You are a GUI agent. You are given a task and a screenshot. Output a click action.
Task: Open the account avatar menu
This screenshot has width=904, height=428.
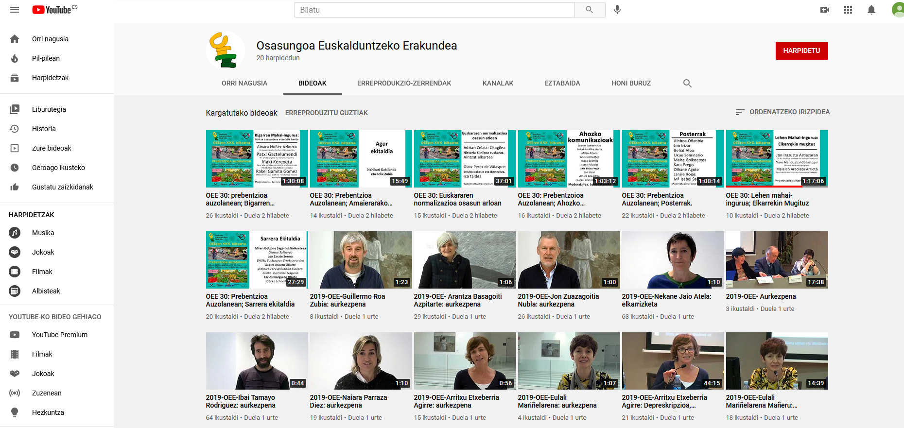(x=898, y=10)
